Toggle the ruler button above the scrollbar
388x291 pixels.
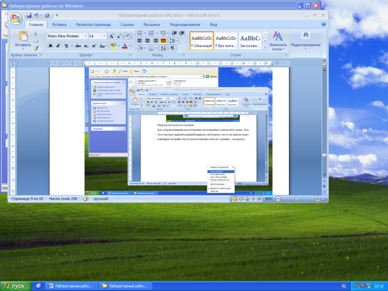tap(324, 64)
